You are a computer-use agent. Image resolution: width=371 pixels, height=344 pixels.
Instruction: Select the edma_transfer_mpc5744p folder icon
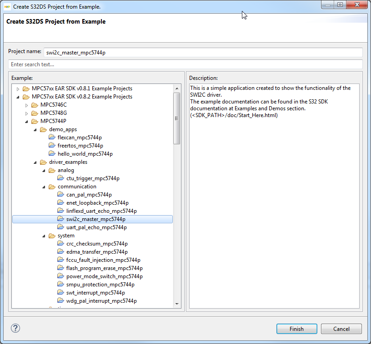pyautogui.click(x=60, y=251)
